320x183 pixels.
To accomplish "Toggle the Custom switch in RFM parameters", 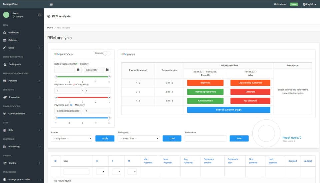I will 107,53.
